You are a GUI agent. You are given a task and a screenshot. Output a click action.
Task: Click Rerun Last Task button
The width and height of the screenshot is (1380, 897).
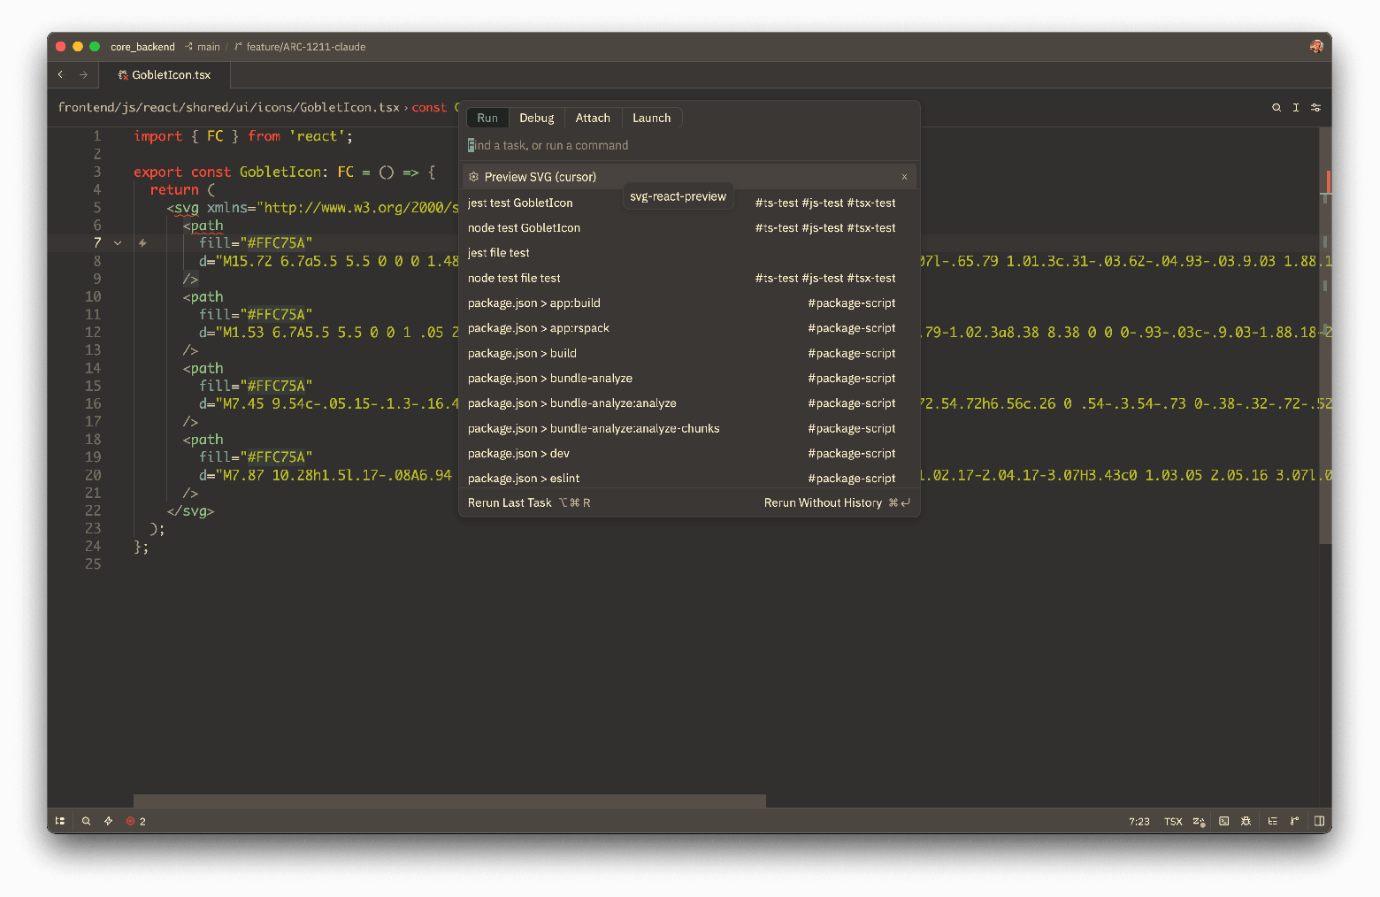click(529, 502)
